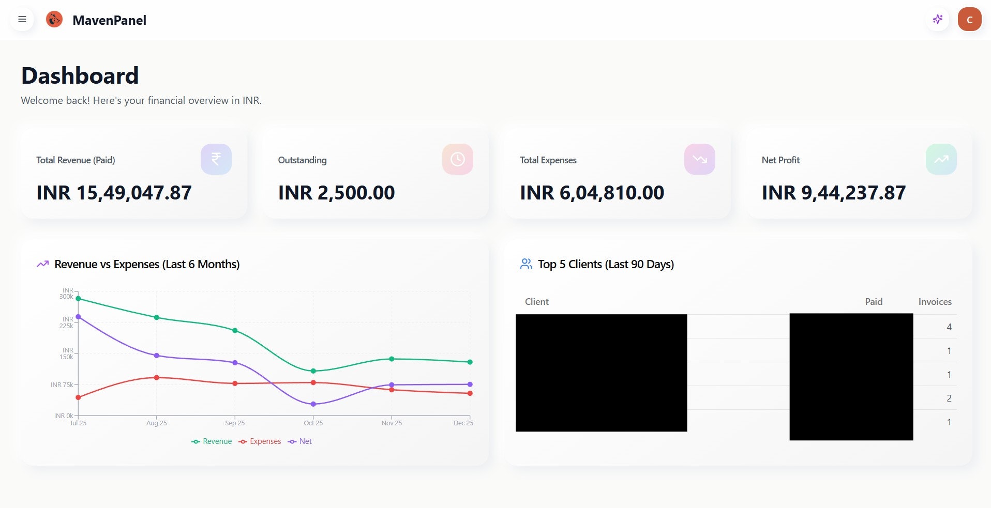Click the downward trend icon on Total Expenses
The height and width of the screenshot is (508, 991).
[x=699, y=159]
